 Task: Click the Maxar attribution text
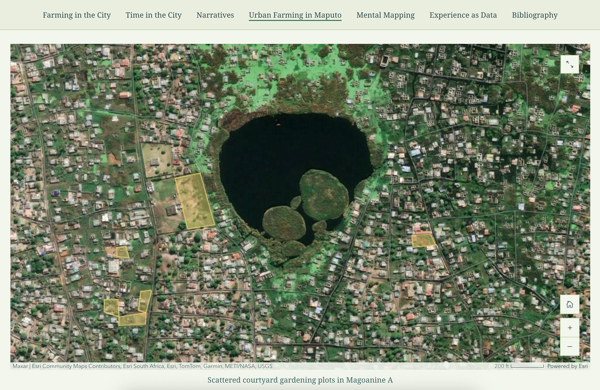(x=20, y=366)
